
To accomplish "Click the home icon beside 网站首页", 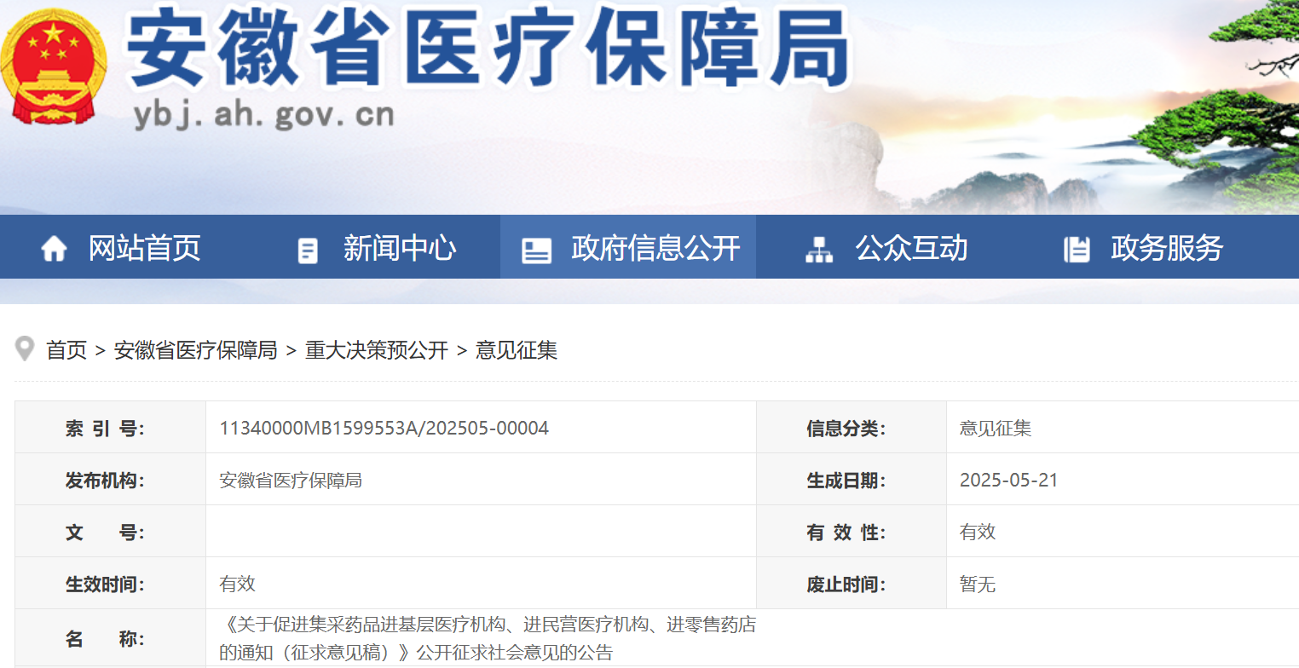I will [54, 249].
